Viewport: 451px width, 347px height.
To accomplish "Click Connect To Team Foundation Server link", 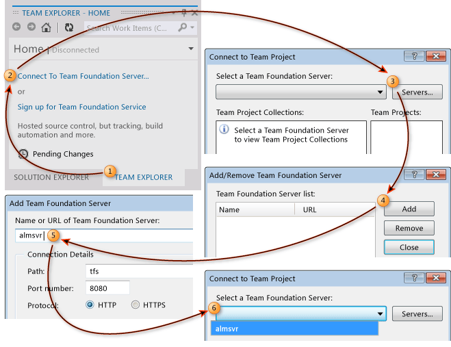I will click(83, 76).
